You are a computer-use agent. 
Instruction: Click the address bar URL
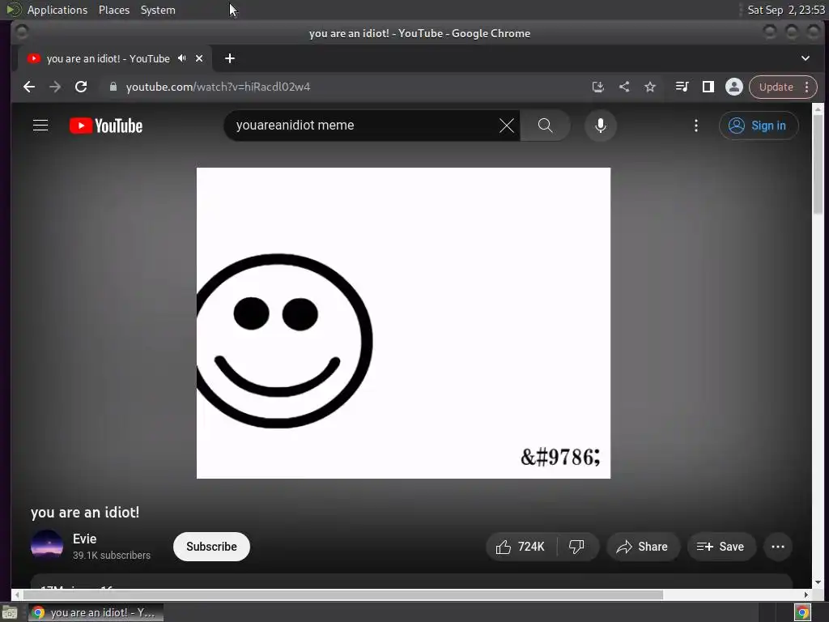pos(218,87)
